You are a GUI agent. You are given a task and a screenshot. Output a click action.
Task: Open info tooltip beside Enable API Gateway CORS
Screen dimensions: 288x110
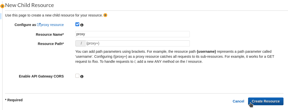pyautogui.click(x=82, y=76)
